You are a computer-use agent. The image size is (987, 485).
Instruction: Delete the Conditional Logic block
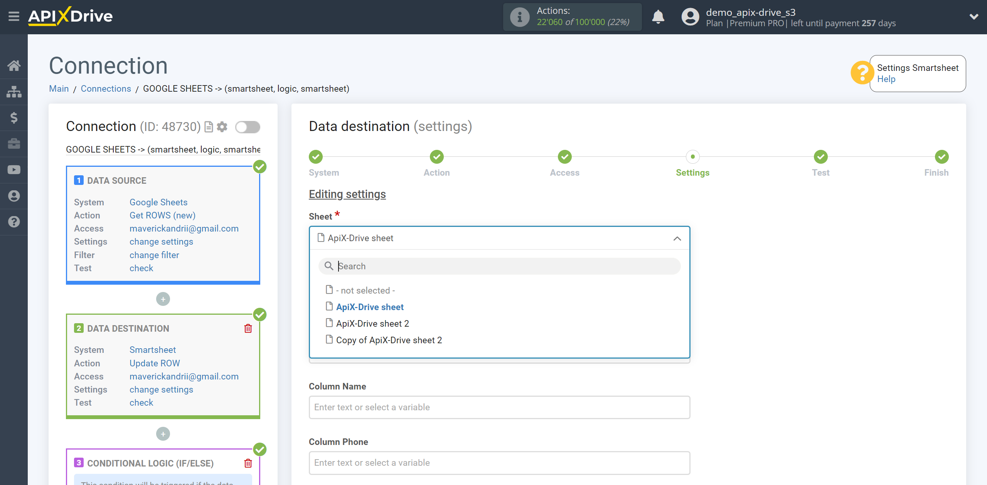point(248,463)
